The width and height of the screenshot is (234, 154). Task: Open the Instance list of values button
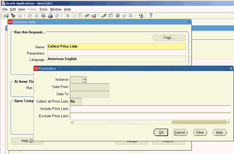coord(84,79)
